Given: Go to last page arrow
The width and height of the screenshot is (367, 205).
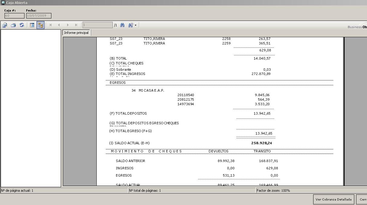Looking at the screenshot, I should point(76,25).
